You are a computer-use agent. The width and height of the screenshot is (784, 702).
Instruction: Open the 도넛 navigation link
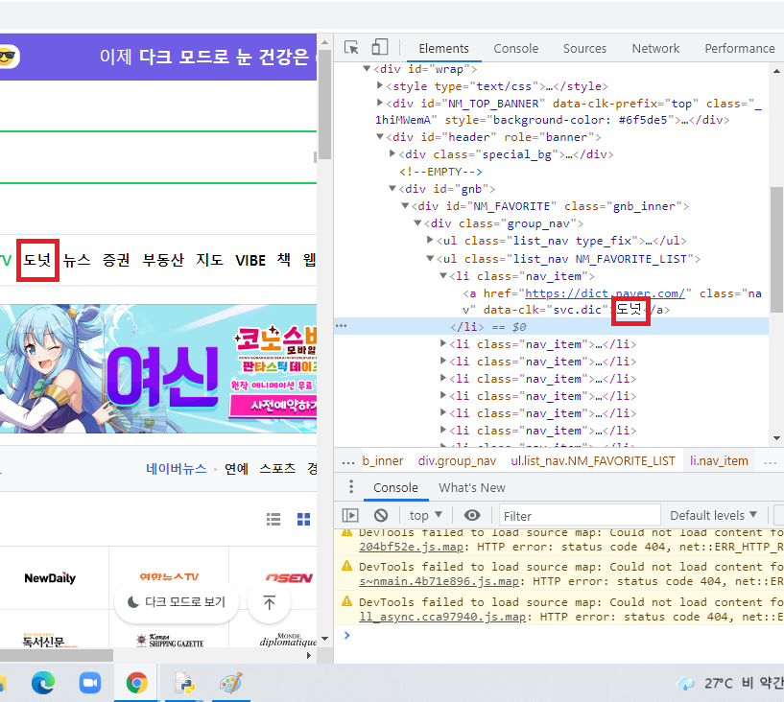37,260
